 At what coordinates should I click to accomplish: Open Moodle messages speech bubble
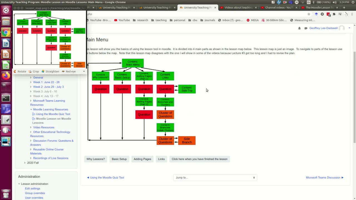click(306, 28)
